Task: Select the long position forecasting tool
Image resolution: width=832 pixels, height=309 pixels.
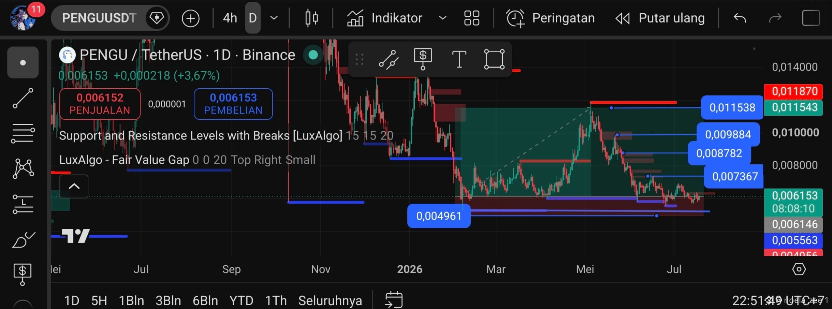Action: [23, 204]
